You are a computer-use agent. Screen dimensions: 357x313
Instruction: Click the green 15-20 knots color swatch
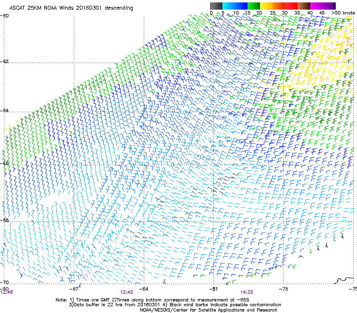click(254, 6)
